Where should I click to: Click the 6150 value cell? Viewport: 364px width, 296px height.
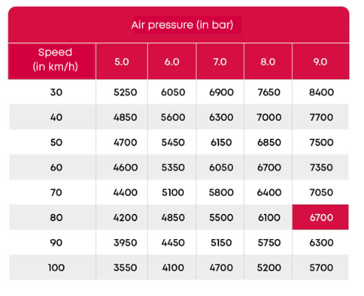(221, 142)
